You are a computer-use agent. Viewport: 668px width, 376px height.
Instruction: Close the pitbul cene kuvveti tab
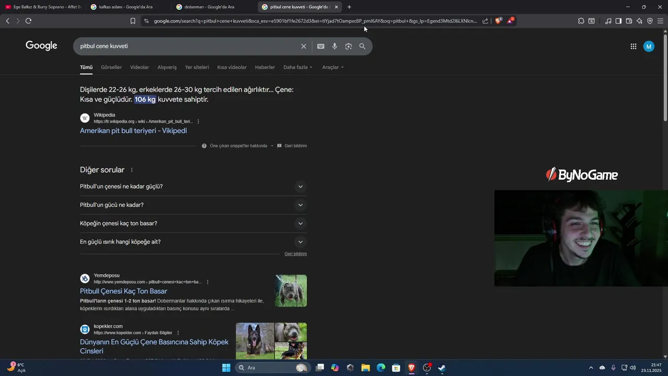pos(336,7)
